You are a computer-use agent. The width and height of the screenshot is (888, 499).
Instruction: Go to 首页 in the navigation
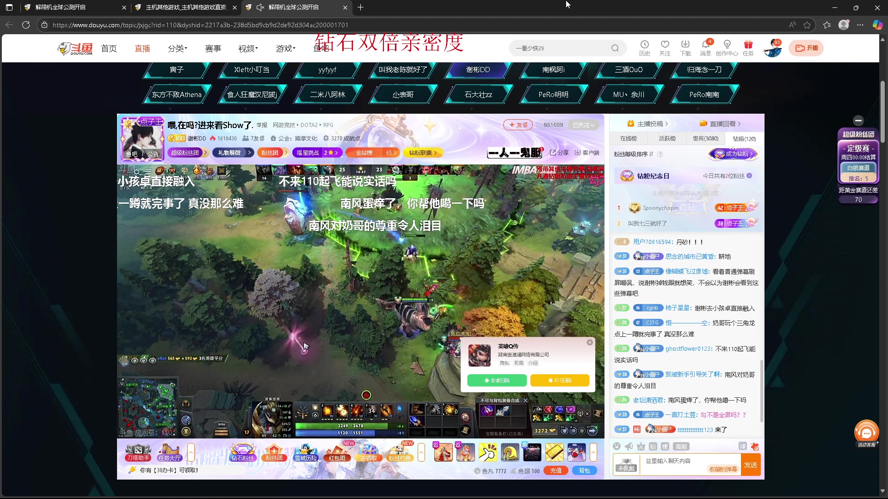(109, 49)
